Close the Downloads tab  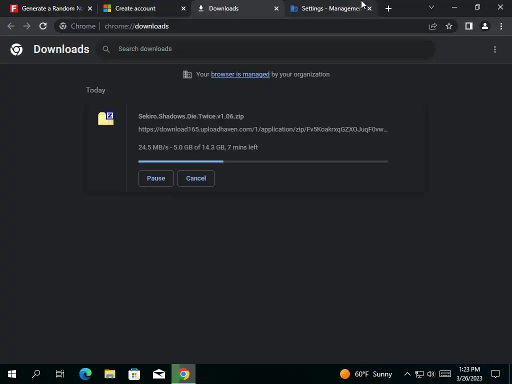[x=276, y=9]
